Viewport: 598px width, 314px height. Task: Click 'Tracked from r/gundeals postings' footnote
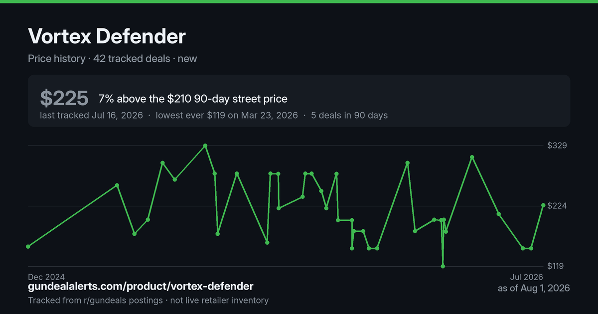(x=95, y=301)
